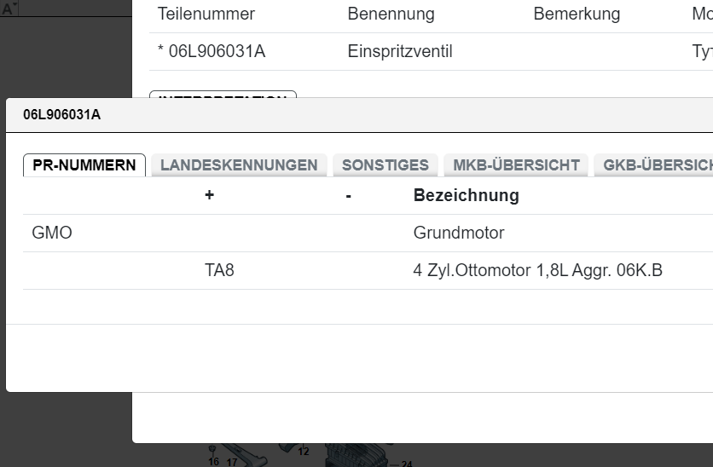Click the Bezeichnung column header
Screen dimensions: 713x467
tap(466, 195)
